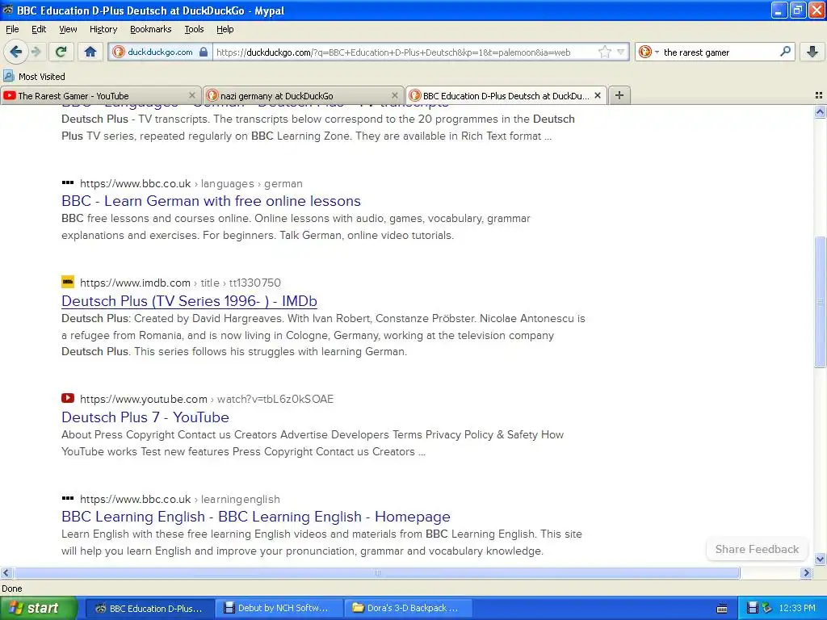Click BBC favicon beside the languages german result
The image size is (827, 620).
click(x=68, y=183)
